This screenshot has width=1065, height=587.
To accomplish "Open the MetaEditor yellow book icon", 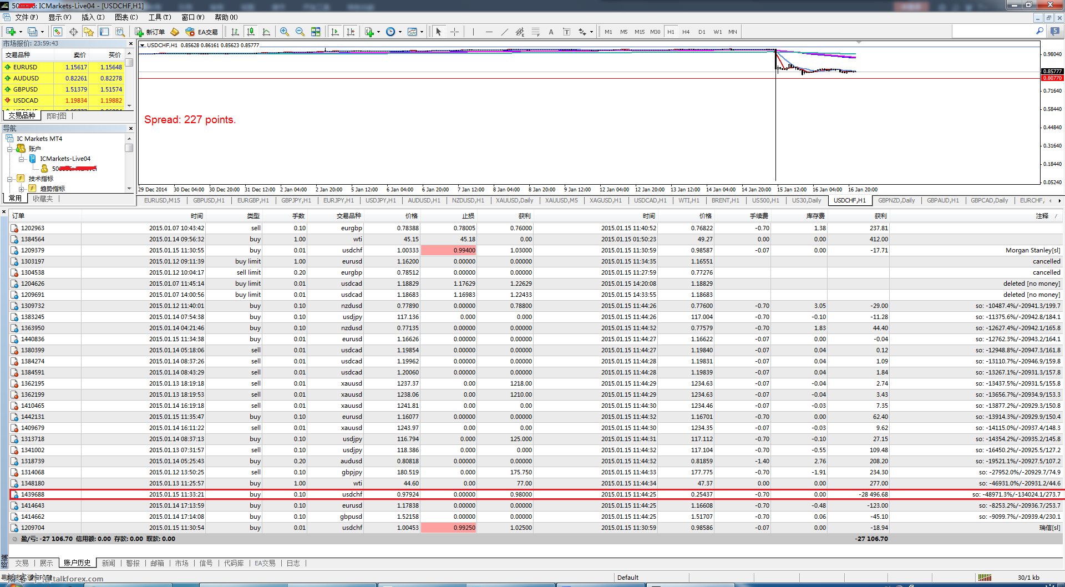I will [x=175, y=32].
